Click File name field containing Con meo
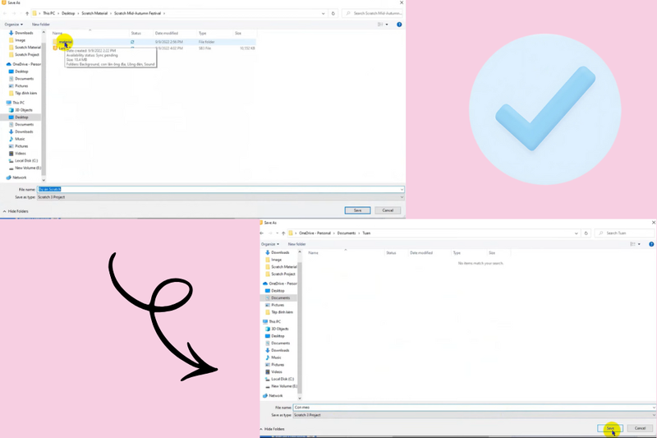Screen dimensions: 657x438 [474, 408]
